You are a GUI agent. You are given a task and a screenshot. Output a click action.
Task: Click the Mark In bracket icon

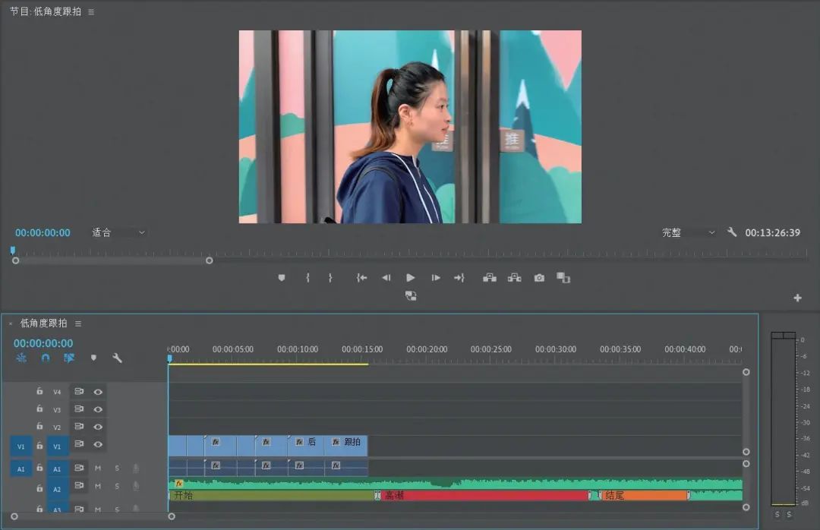point(307,278)
